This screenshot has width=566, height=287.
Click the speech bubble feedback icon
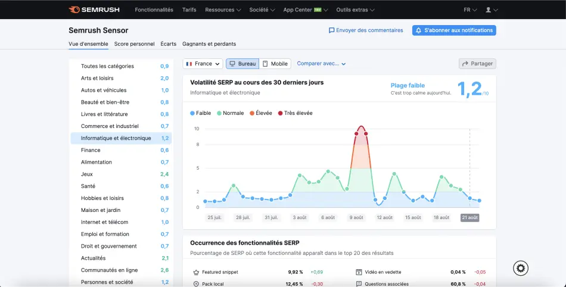[x=331, y=30]
